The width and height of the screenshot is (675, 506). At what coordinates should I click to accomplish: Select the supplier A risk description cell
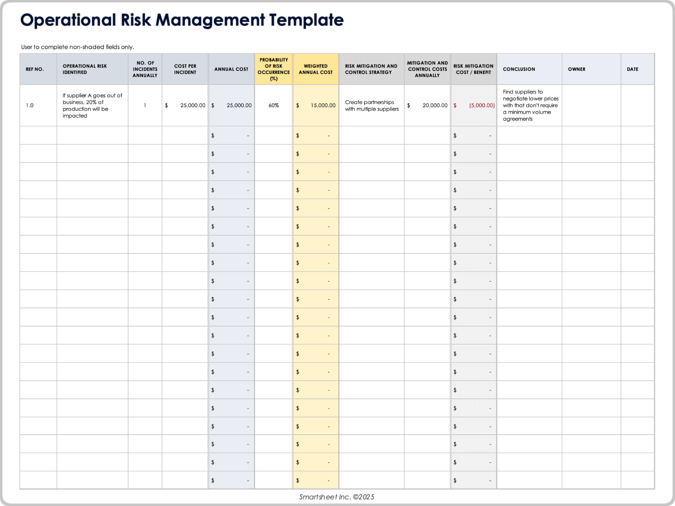pyautogui.click(x=92, y=105)
